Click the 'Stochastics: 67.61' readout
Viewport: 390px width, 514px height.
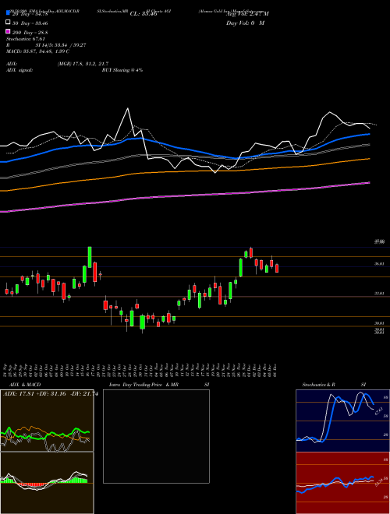tap(26, 39)
